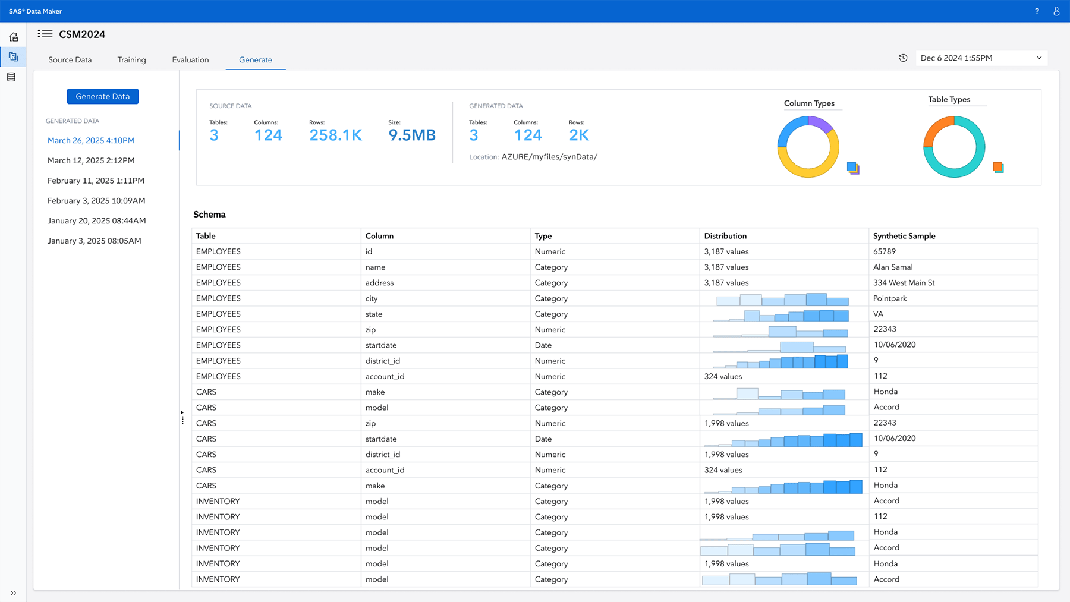Click the user profile icon in top bar

[1056, 11]
